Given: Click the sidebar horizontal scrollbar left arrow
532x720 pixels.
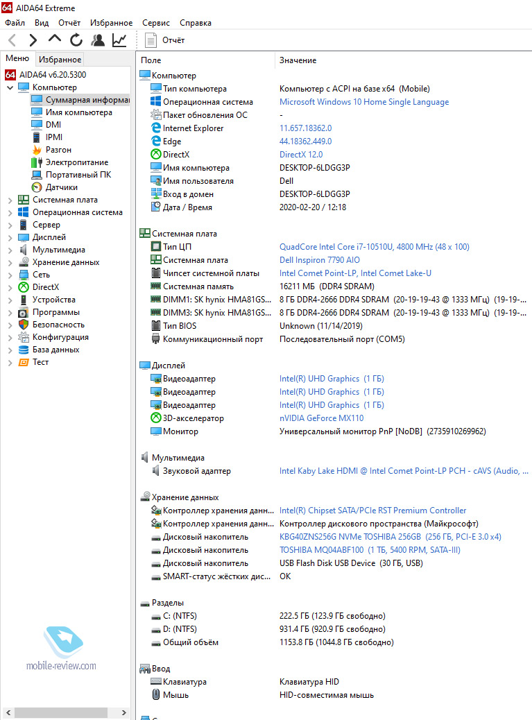Looking at the screenshot, I should (x=8, y=712).
